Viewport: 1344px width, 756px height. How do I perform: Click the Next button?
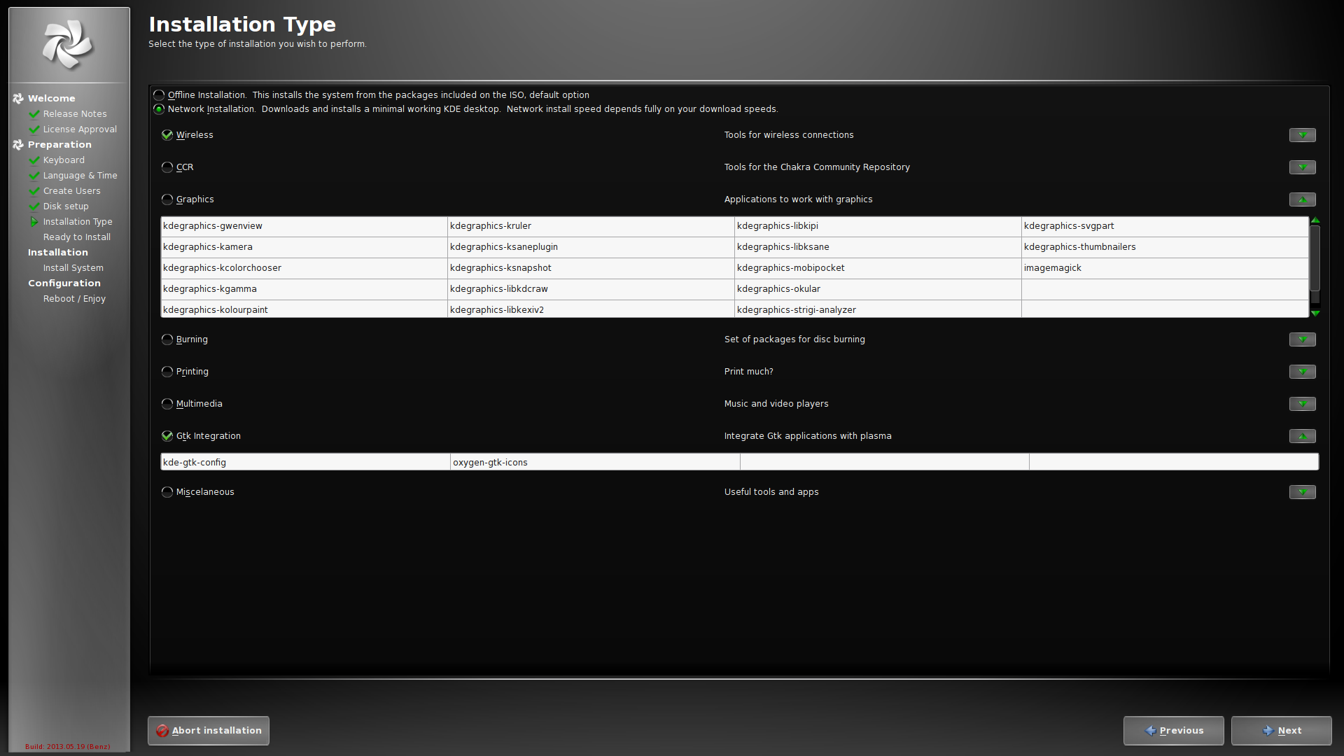tap(1281, 731)
